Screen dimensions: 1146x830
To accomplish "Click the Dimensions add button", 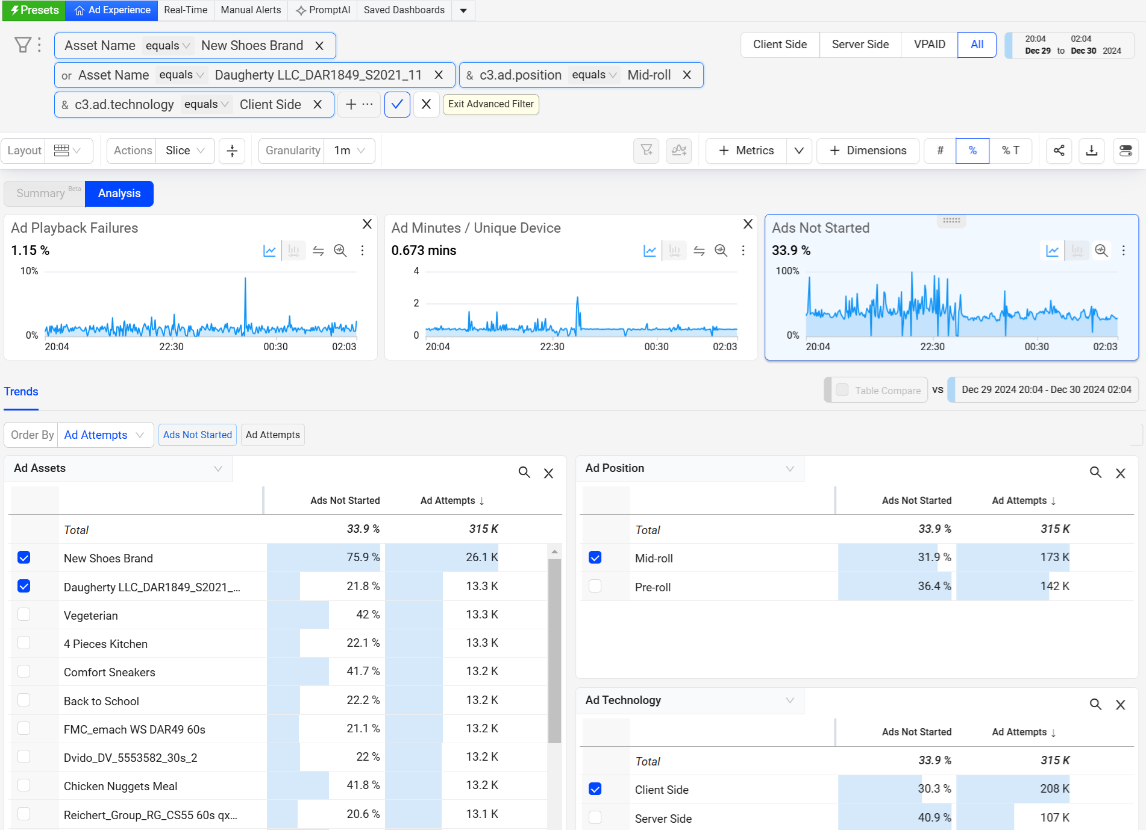I will click(x=868, y=151).
